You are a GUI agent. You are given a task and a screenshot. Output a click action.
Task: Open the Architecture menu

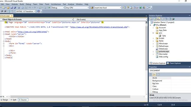pos(56,4)
